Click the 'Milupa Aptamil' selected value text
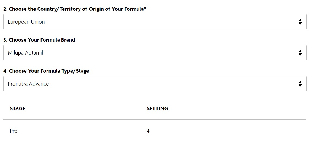 click(x=25, y=53)
